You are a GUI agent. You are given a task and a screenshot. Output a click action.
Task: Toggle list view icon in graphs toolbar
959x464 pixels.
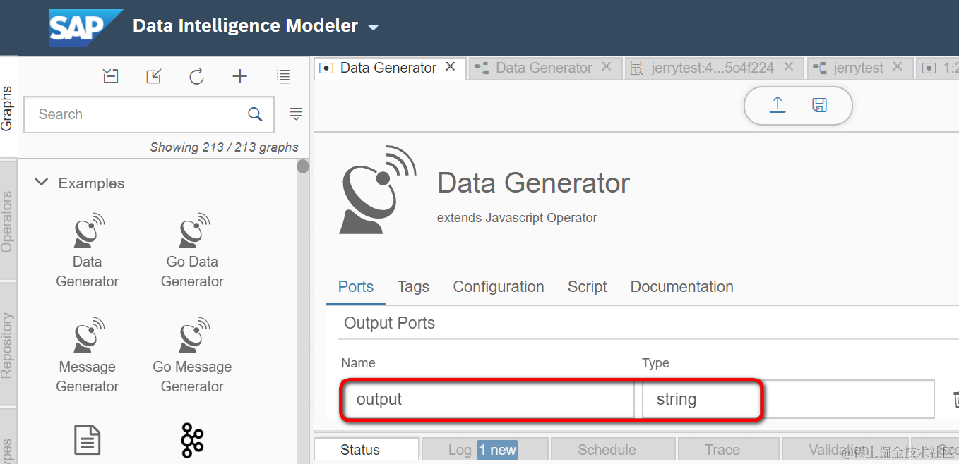283,76
